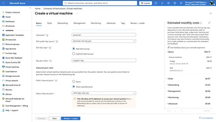
Task: Switch to the Tags tab
Action: 123,23
